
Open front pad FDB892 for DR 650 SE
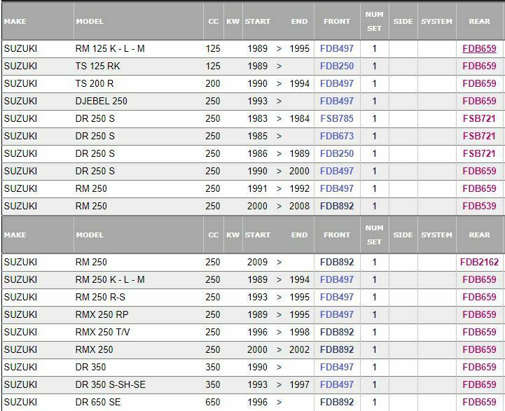tap(337, 402)
